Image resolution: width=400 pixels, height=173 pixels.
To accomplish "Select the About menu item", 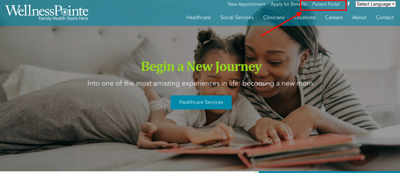I will (359, 17).
